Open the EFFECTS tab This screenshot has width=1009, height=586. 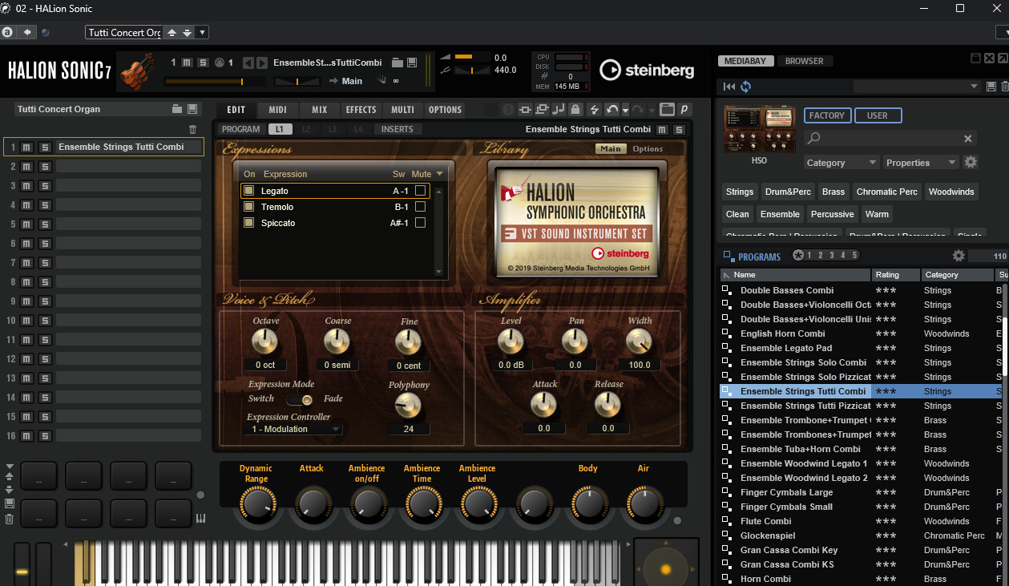pos(361,110)
